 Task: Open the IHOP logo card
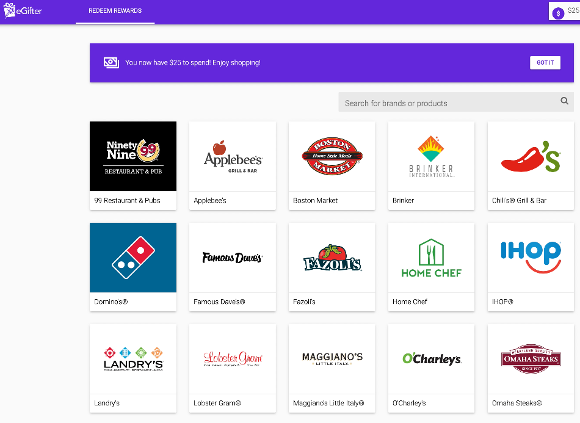coord(531,258)
